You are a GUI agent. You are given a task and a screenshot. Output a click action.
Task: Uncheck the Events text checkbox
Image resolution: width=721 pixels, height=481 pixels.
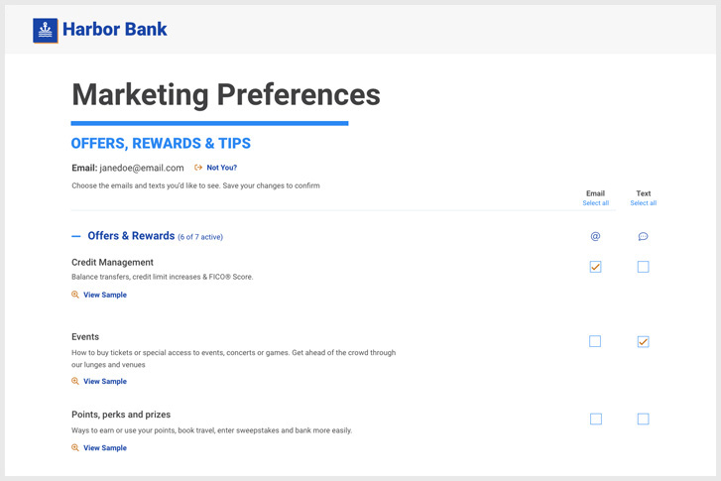[x=643, y=342]
